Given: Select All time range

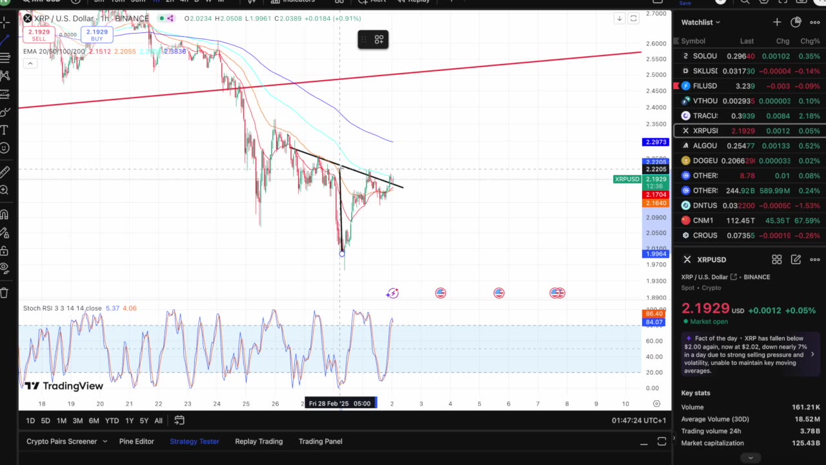Looking at the screenshot, I should tap(158, 420).
